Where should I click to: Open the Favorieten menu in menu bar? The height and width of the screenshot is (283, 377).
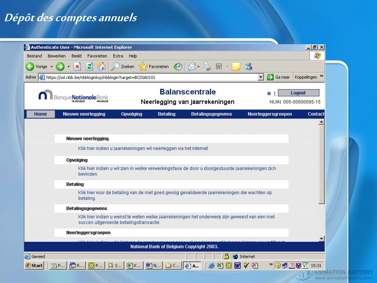(97, 56)
